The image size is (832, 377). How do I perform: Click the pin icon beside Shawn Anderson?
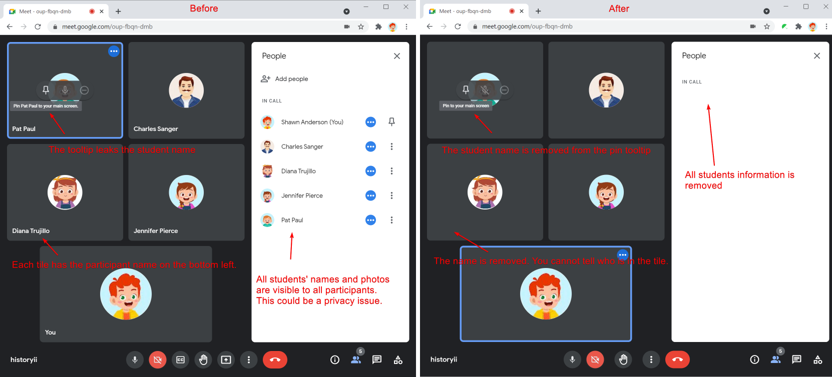click(x=391, y=122)
